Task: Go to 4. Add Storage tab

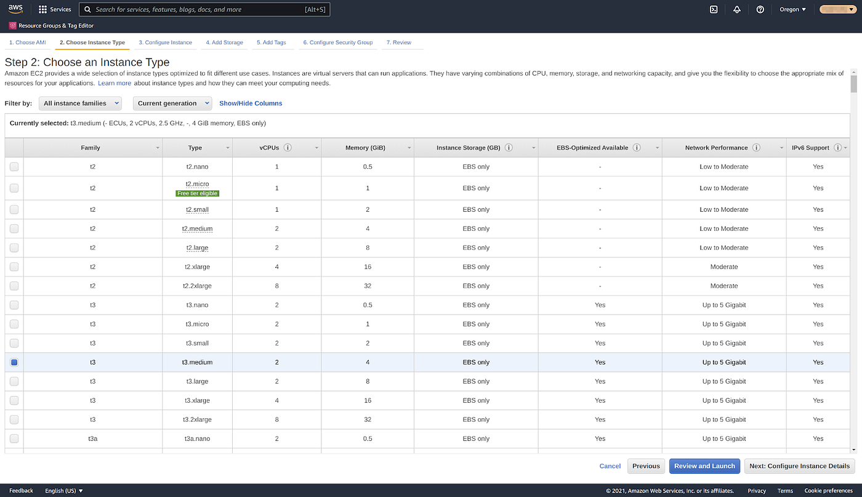Action: click(x=224, y=42)
